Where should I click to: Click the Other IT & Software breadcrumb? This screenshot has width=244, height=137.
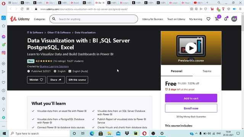pos(59,32)
